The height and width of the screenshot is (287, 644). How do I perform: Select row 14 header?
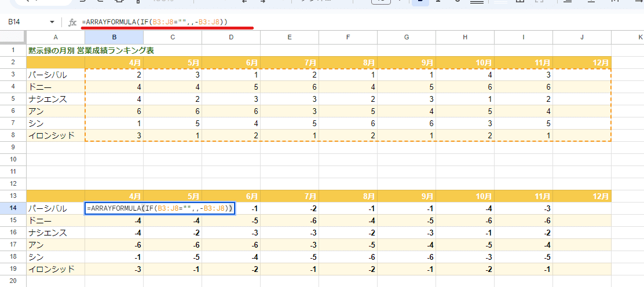point(13,208)
